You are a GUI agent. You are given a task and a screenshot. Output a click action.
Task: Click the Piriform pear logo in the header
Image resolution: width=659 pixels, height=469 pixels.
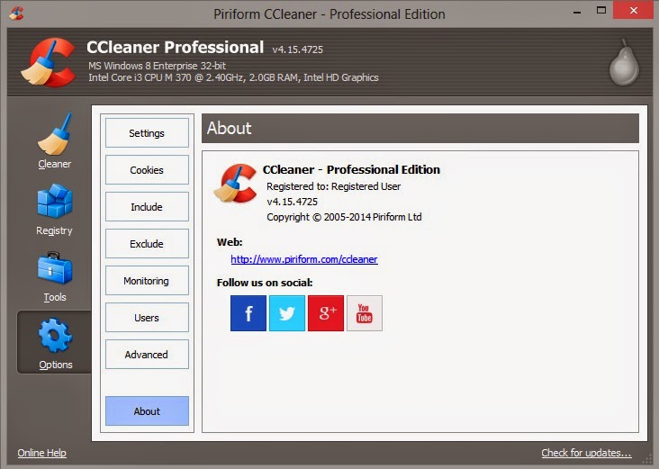[624, 62]
